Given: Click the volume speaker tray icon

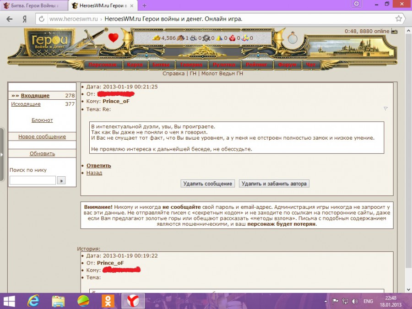Looking at the screenshot, I should (x=355, y=301).
